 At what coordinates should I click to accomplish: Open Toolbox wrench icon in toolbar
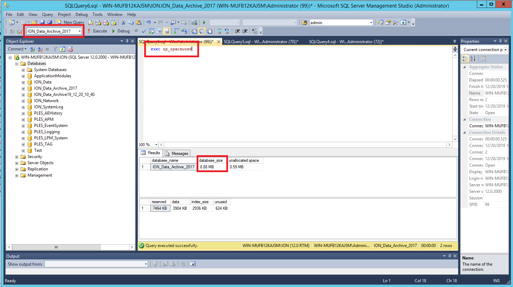coord(395,22)
